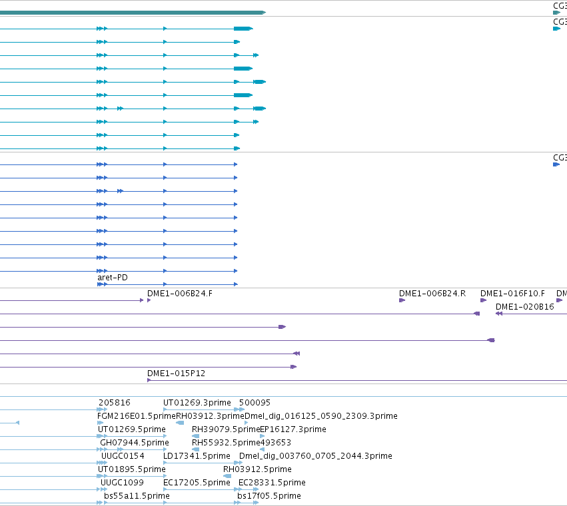The height and width of the screenshot is (506, 567).
Task: Select the 500095 label
Action: point(255,403)
